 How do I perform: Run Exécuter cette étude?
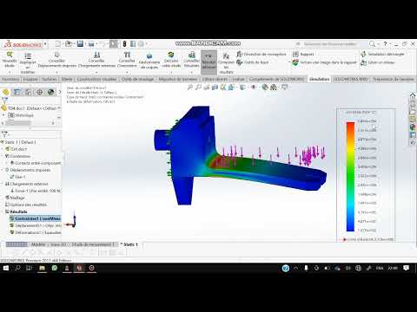click(x=171, y=60)
